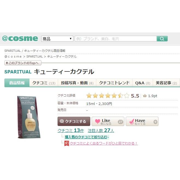Click the 注目人数 27人 link

coord(101,130)
